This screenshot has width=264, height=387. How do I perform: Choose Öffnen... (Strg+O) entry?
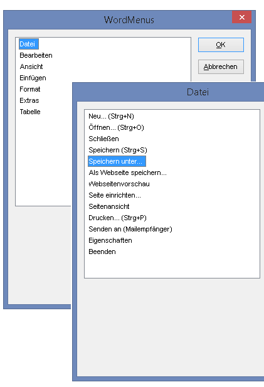[116, 127]
